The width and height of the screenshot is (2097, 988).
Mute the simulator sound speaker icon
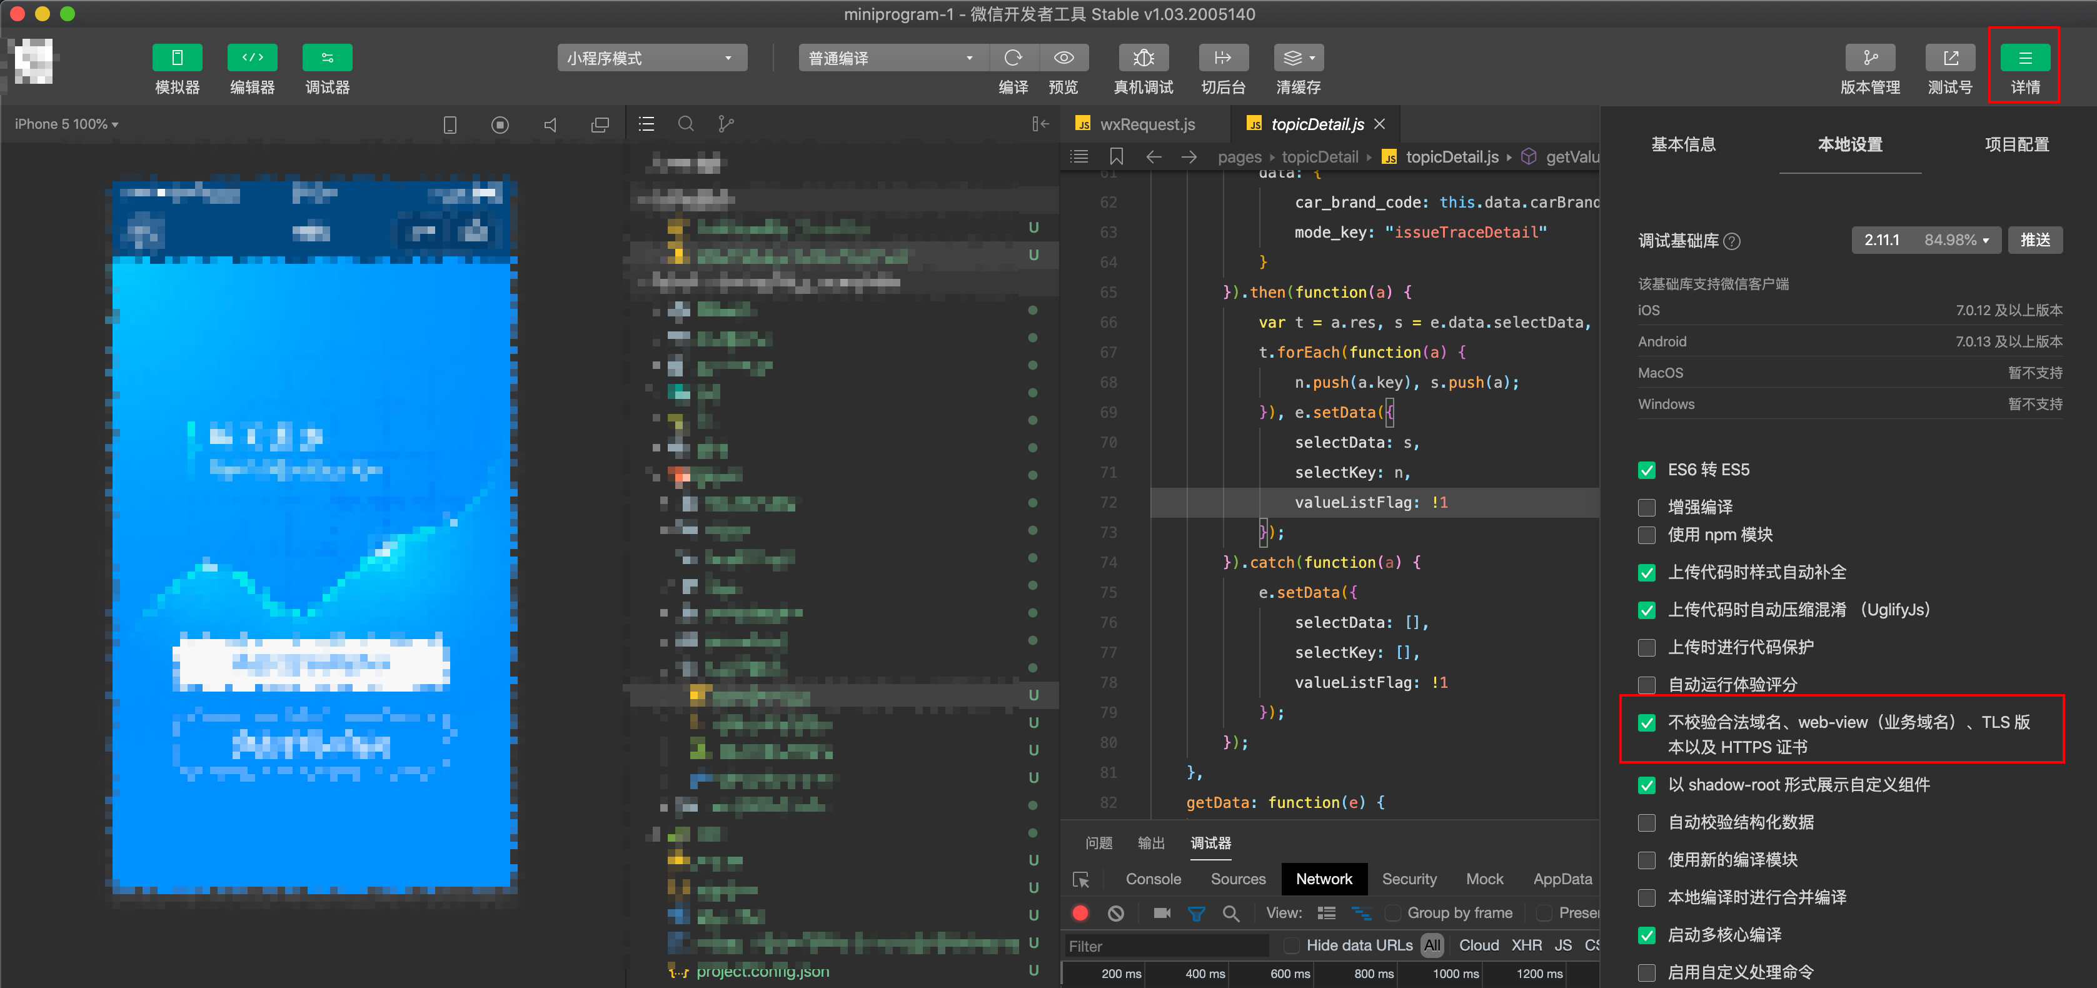pos(550,124)
